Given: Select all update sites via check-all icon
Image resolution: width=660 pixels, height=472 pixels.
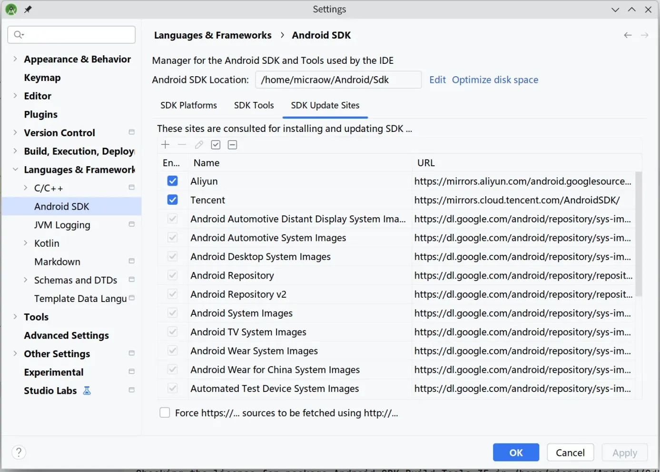Looking at the screenshot, I should tap(216, 144).
